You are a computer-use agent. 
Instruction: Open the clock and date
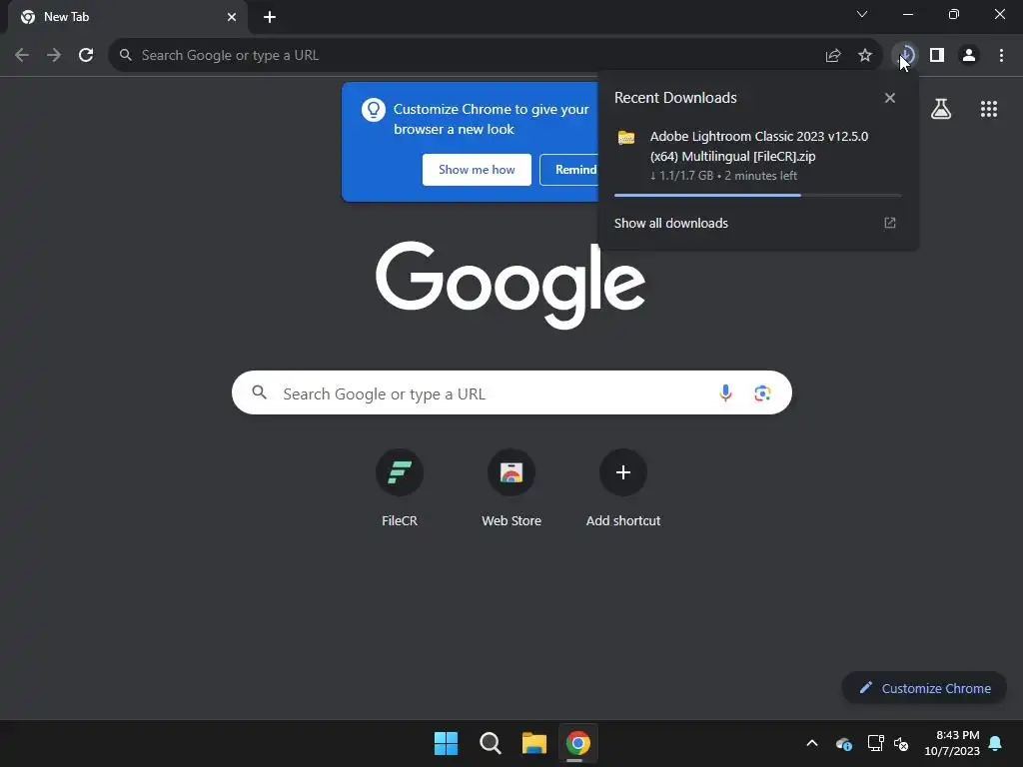click(x=952, y=743)
